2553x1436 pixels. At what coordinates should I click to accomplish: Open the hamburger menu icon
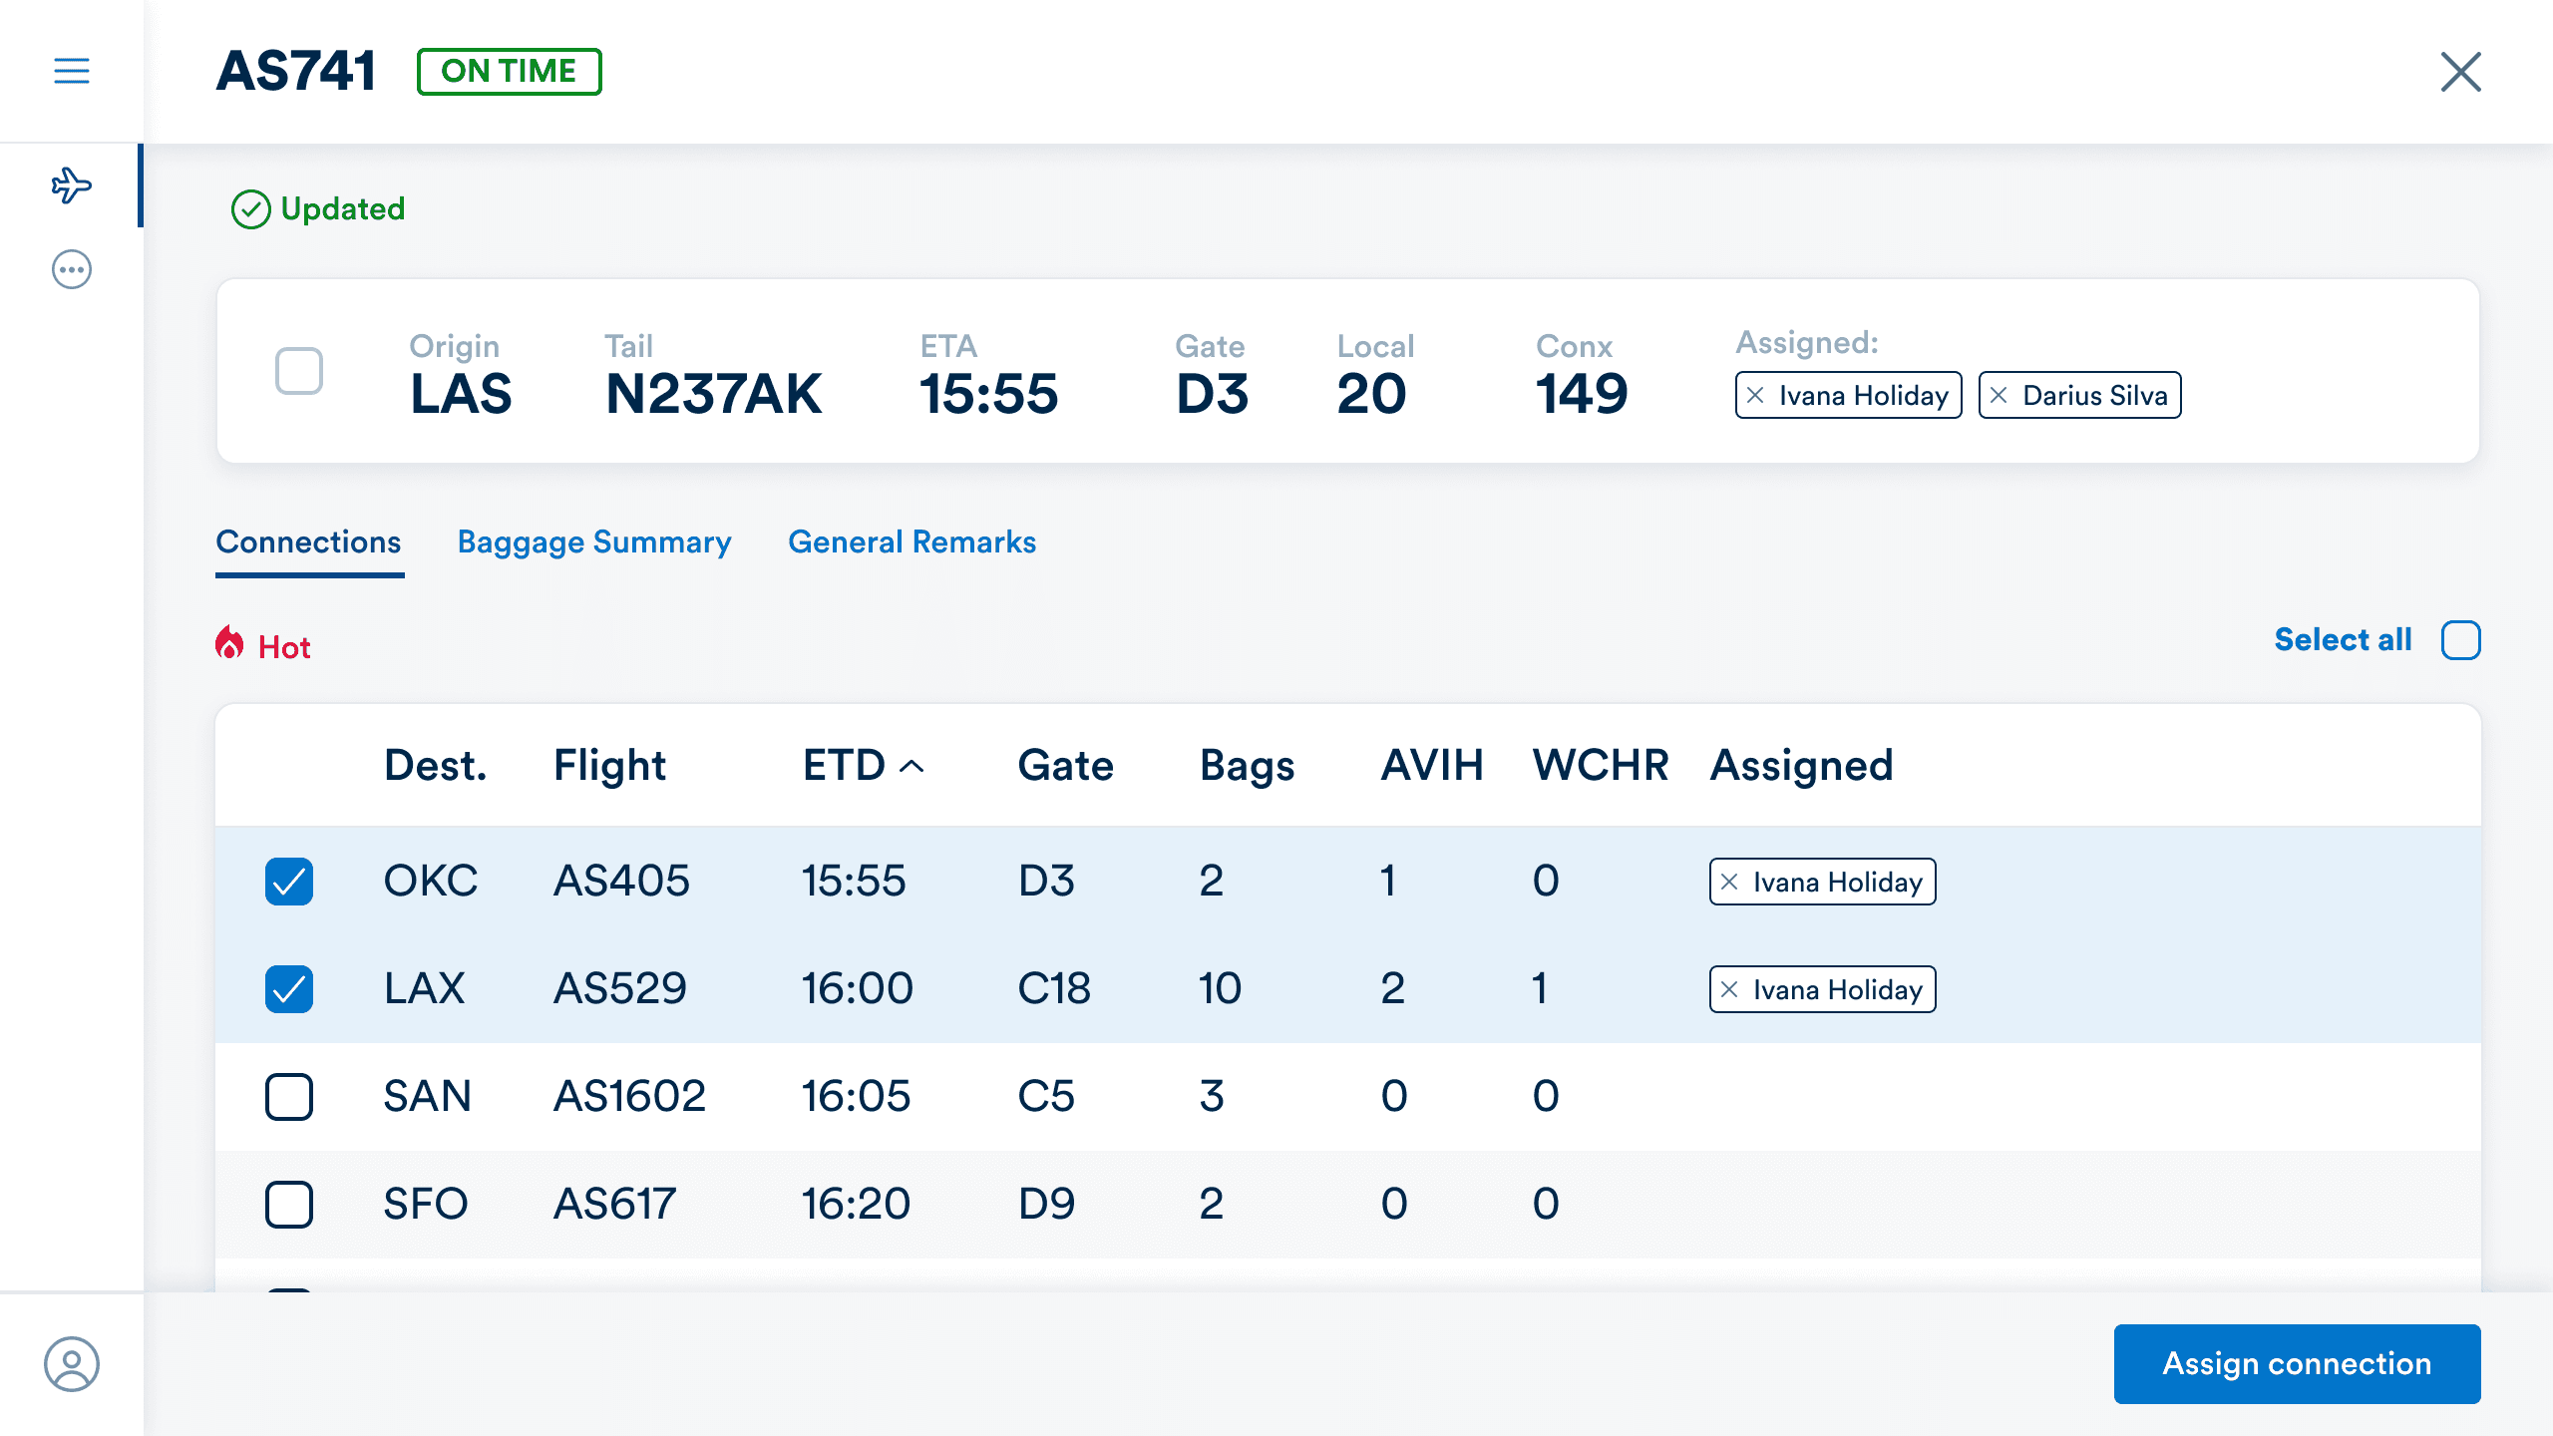pos(71,71)
